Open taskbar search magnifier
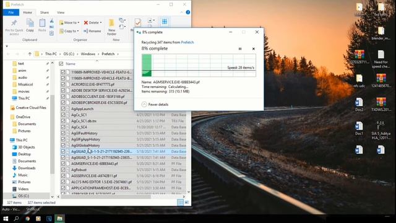396x223 pixels. pyautogui.click(x=17, y=219)
